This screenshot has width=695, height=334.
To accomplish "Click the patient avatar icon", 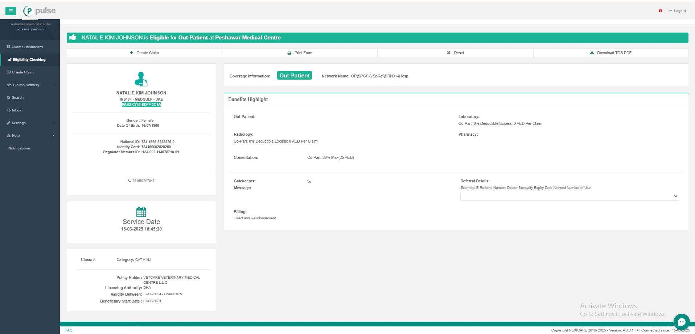I will coord(141,79).
